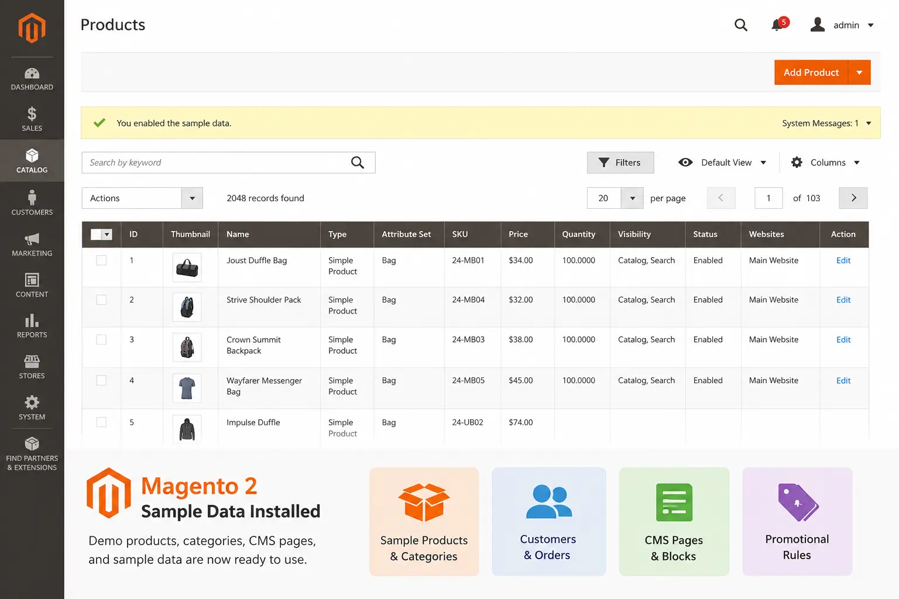Open the Customers person icon
899x599 pixels.
tap(32, 197)
